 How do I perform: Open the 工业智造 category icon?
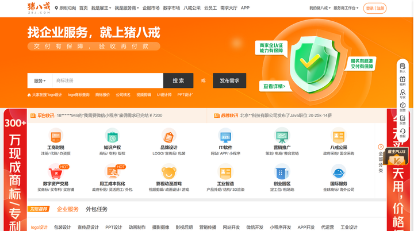225,172
